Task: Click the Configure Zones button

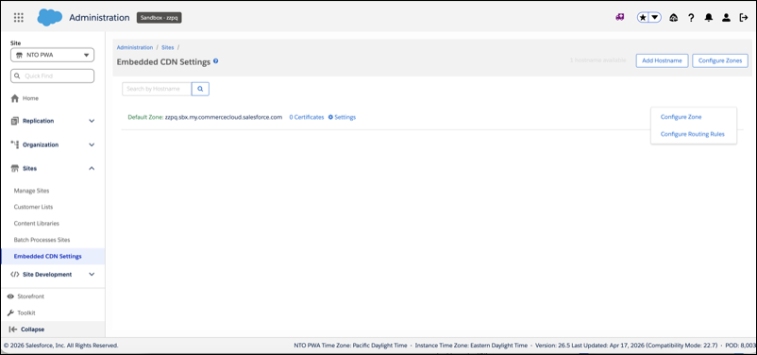Action: [x=720, y=60]
